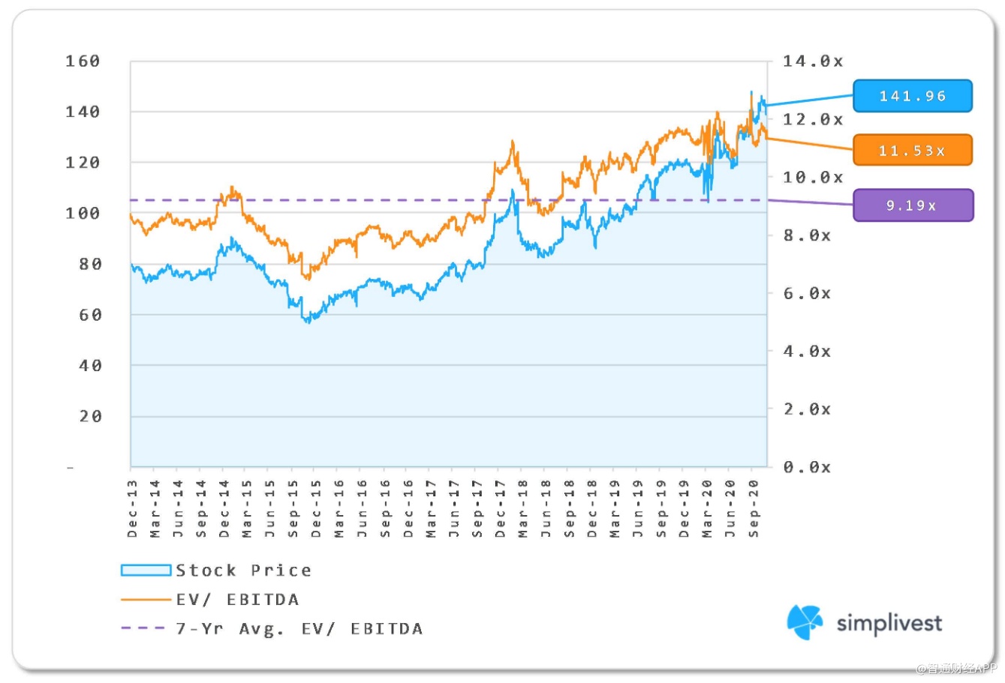This screenshot has height=683, width=1005.
Task: Click the 14.0x right axis value
Action: (x=812, y=61)
